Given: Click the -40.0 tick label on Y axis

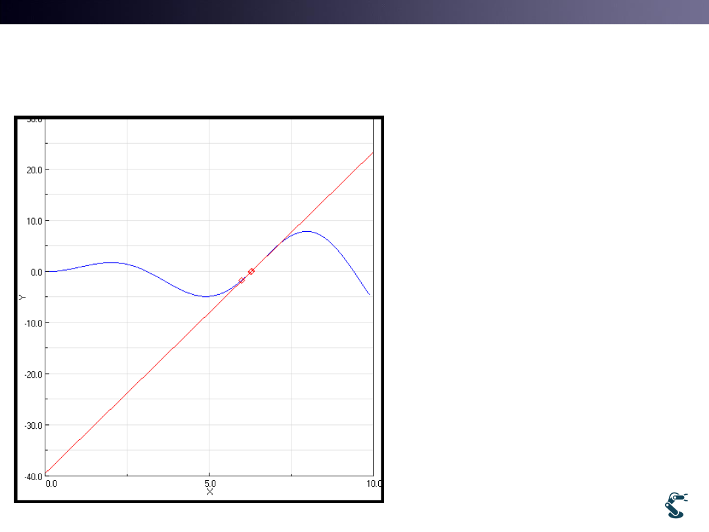Looking at the screenshot, I should [x=33, y=476].
